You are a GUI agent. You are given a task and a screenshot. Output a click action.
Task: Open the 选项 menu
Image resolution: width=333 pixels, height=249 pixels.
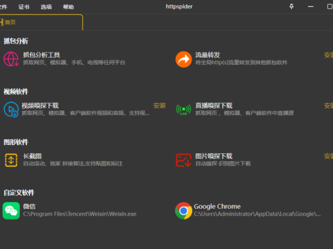tap(46, 7)
